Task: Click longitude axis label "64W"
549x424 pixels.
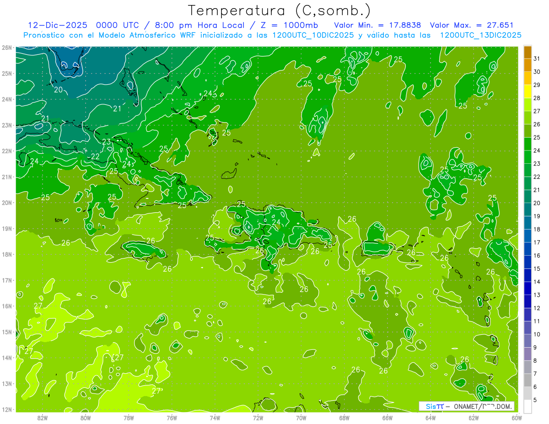Action: click(431, 418)
